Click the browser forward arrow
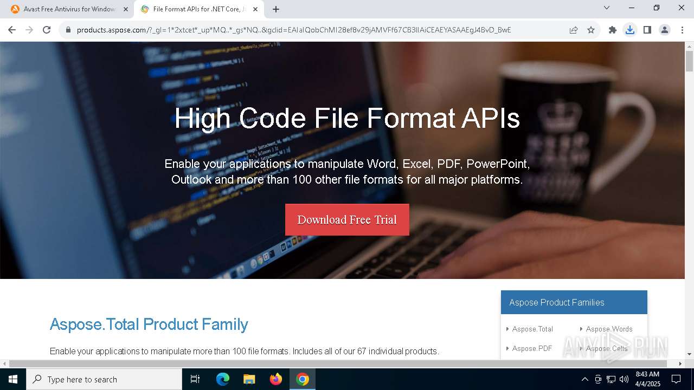The height and width of the screenshot is (390, 694). (29, 30)
